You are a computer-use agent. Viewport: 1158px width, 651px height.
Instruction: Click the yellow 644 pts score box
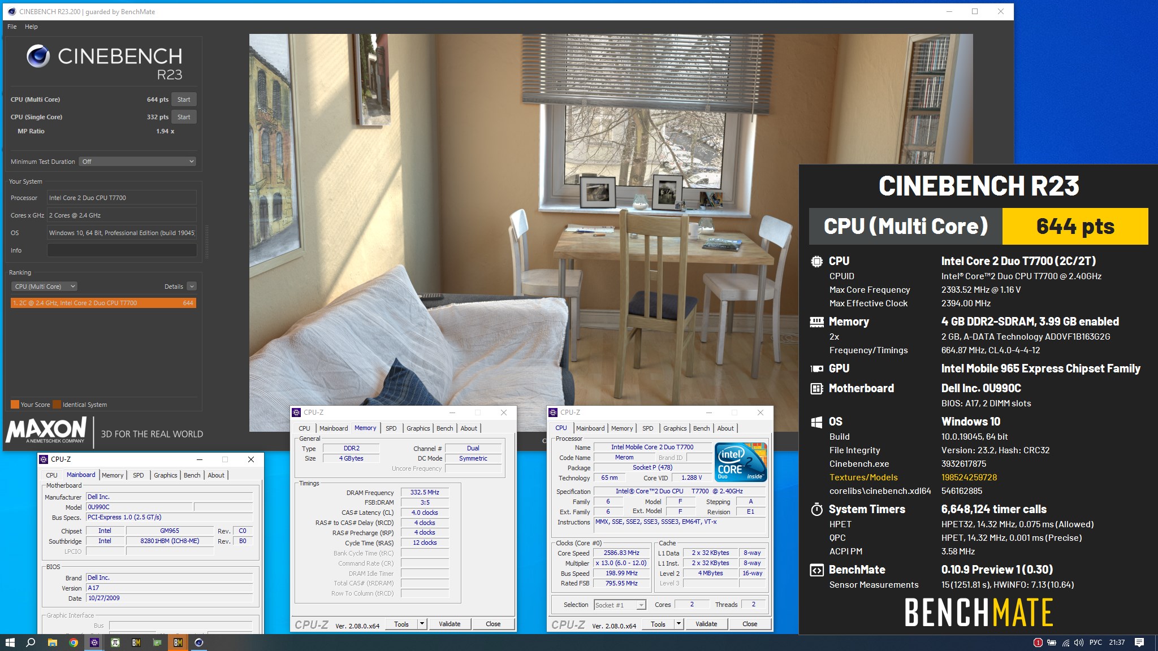(x=1075, y=226)
